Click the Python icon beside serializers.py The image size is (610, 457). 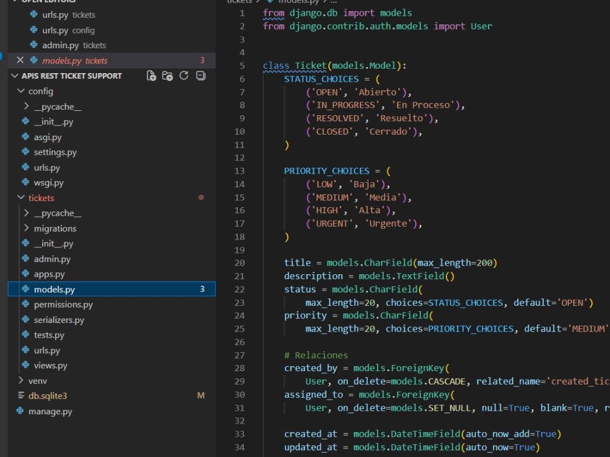point(26,319)
